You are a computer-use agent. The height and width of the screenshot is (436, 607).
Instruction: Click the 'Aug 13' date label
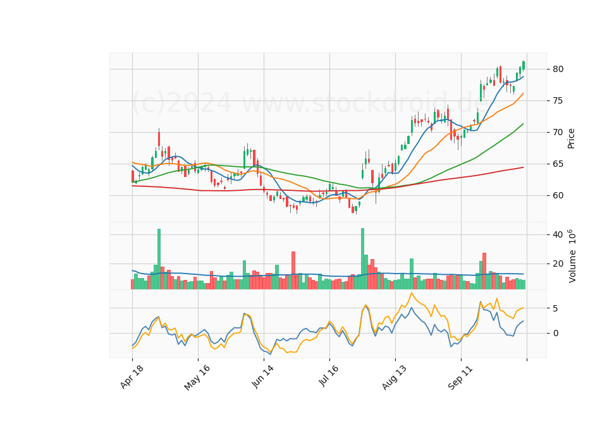click(x=395, y=377)
